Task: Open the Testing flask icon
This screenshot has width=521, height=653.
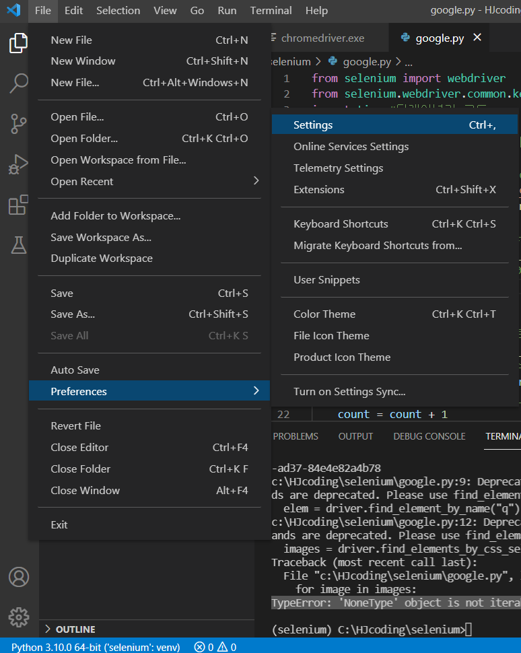Action: click(x=18, y=245)
